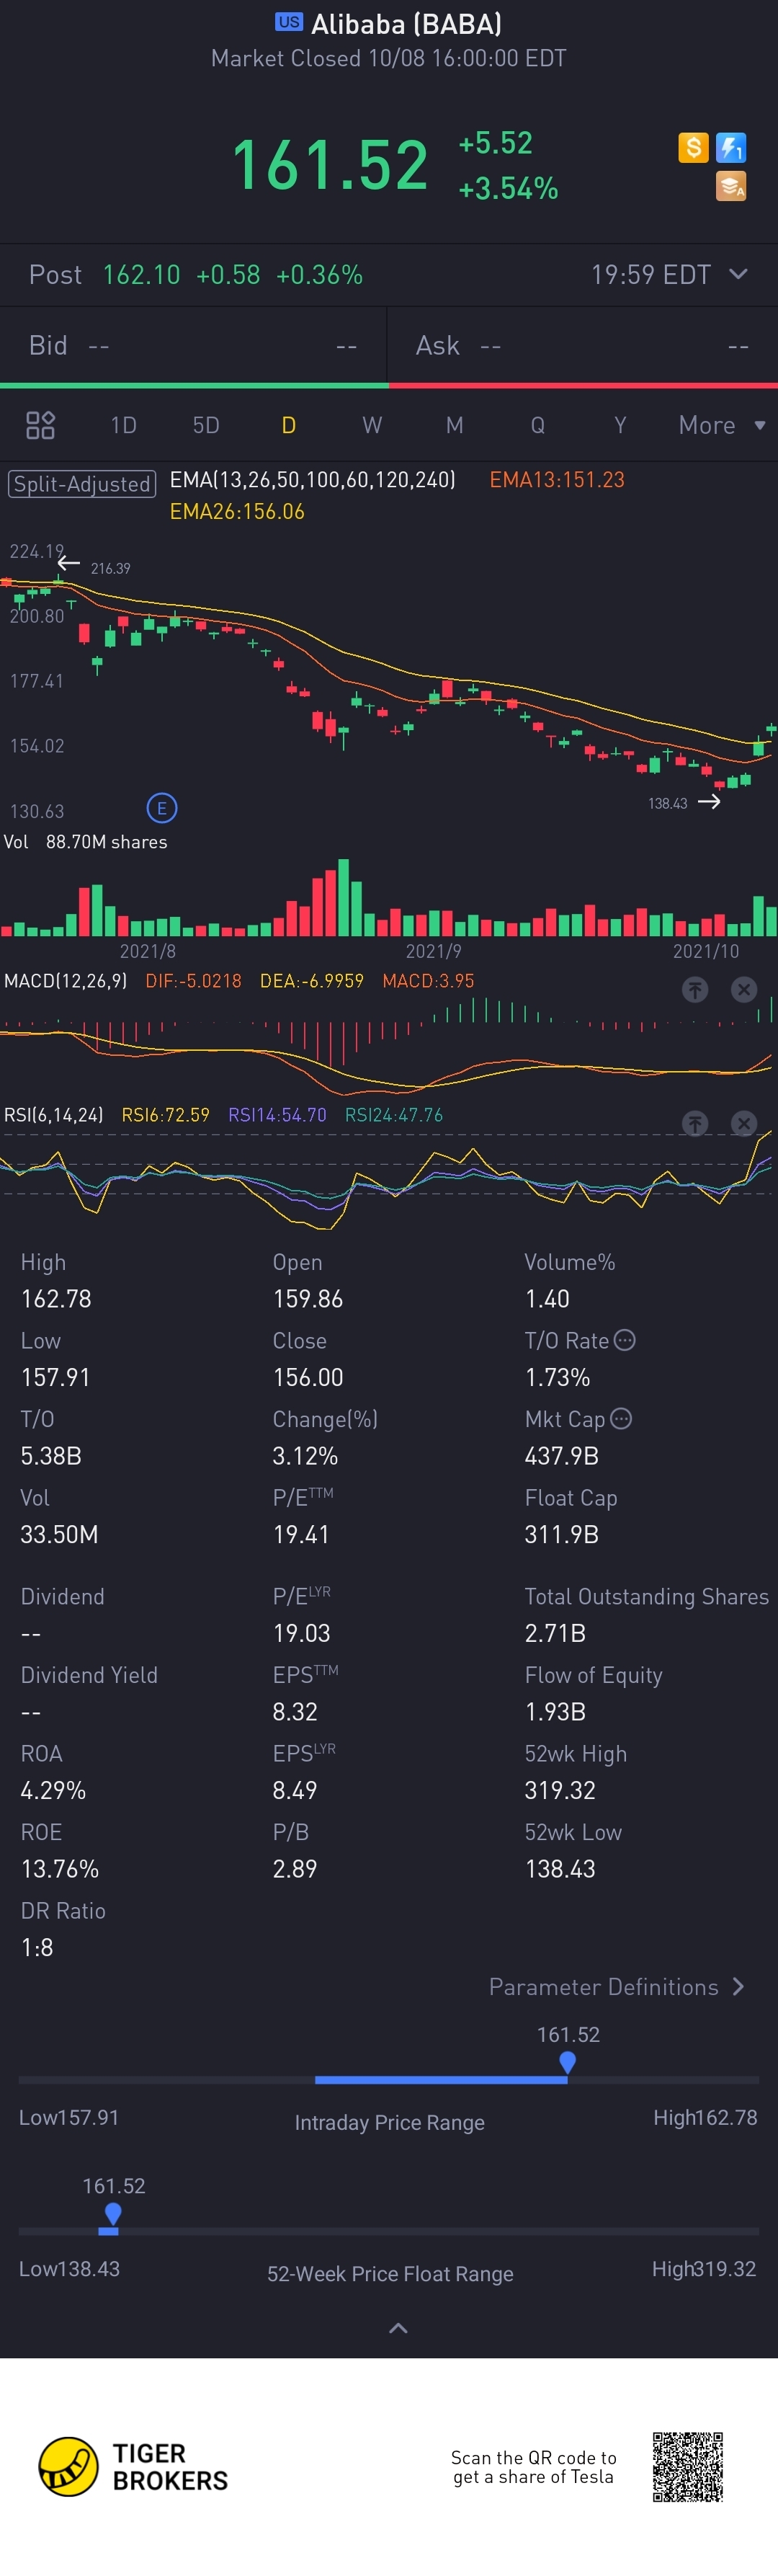Tap the EMA26:156.06 value
Viewport: 778px width, 2576px height.
(237, 512)
